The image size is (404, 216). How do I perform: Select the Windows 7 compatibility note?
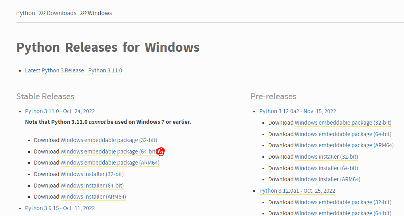point(108,122)
